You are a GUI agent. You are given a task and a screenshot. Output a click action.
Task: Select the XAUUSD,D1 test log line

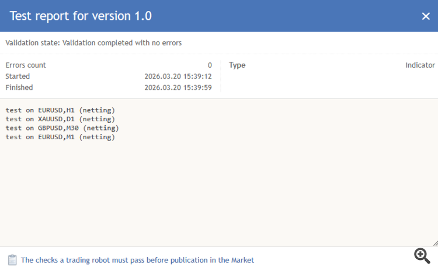pyautogui.click(x=60, y=119)
